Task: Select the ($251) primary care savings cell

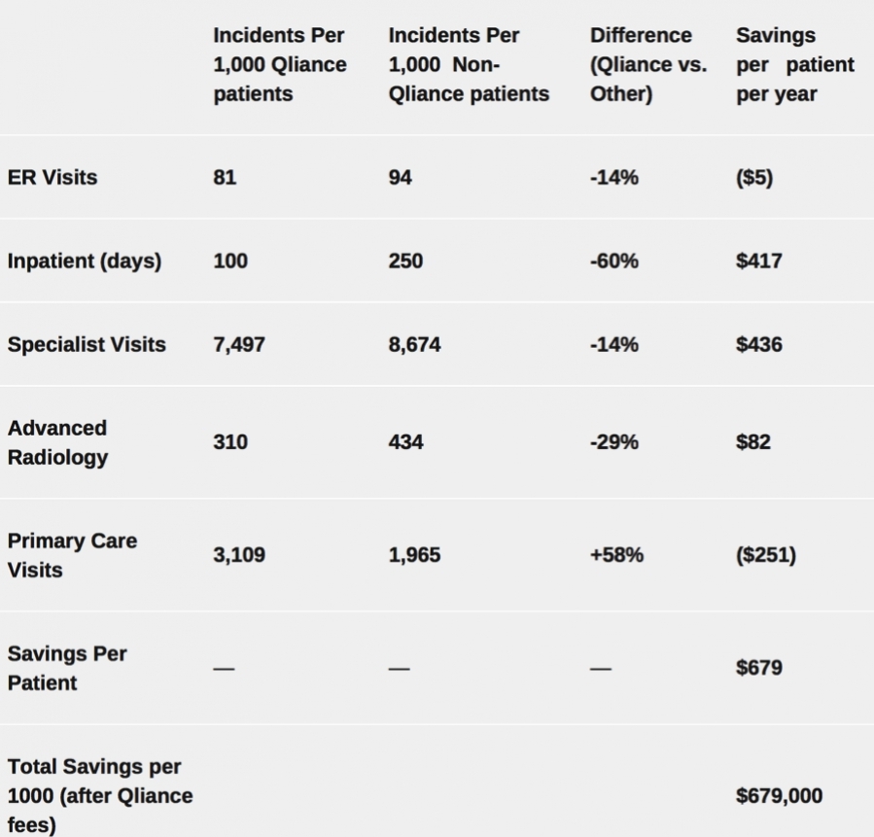Action: tap(766, 555)
